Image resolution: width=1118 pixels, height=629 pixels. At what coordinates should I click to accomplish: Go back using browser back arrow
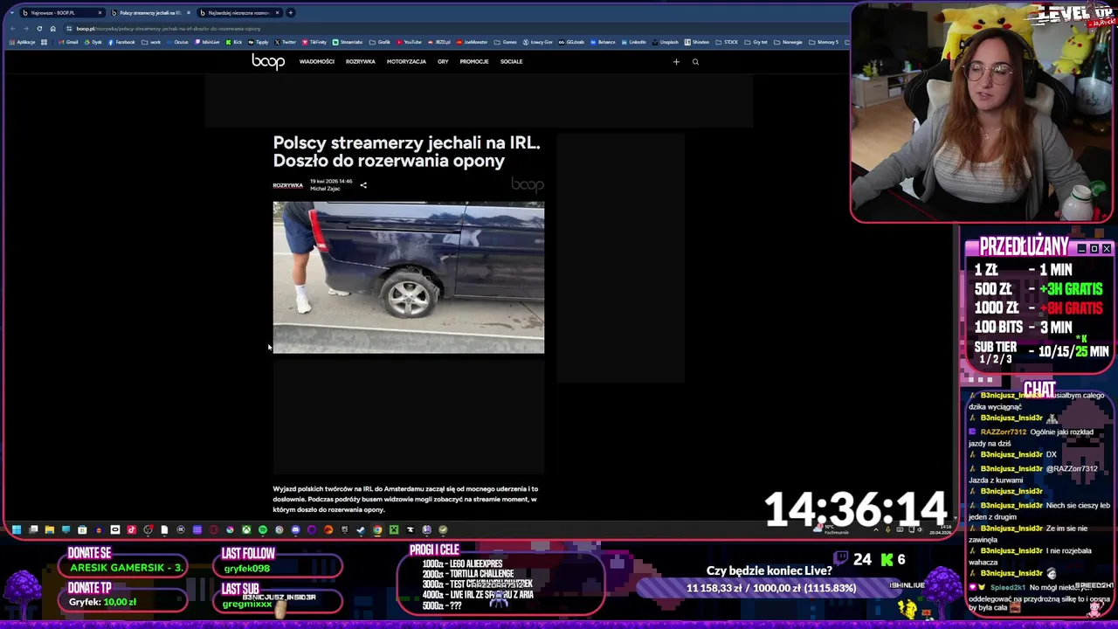pyautogui.click(x=13, y=29)
